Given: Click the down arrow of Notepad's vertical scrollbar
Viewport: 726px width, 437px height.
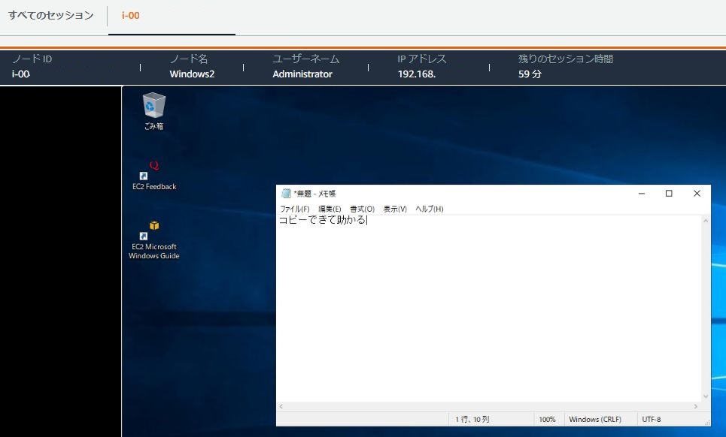Looking at the screenshot, I should click(x=705, y=397).
